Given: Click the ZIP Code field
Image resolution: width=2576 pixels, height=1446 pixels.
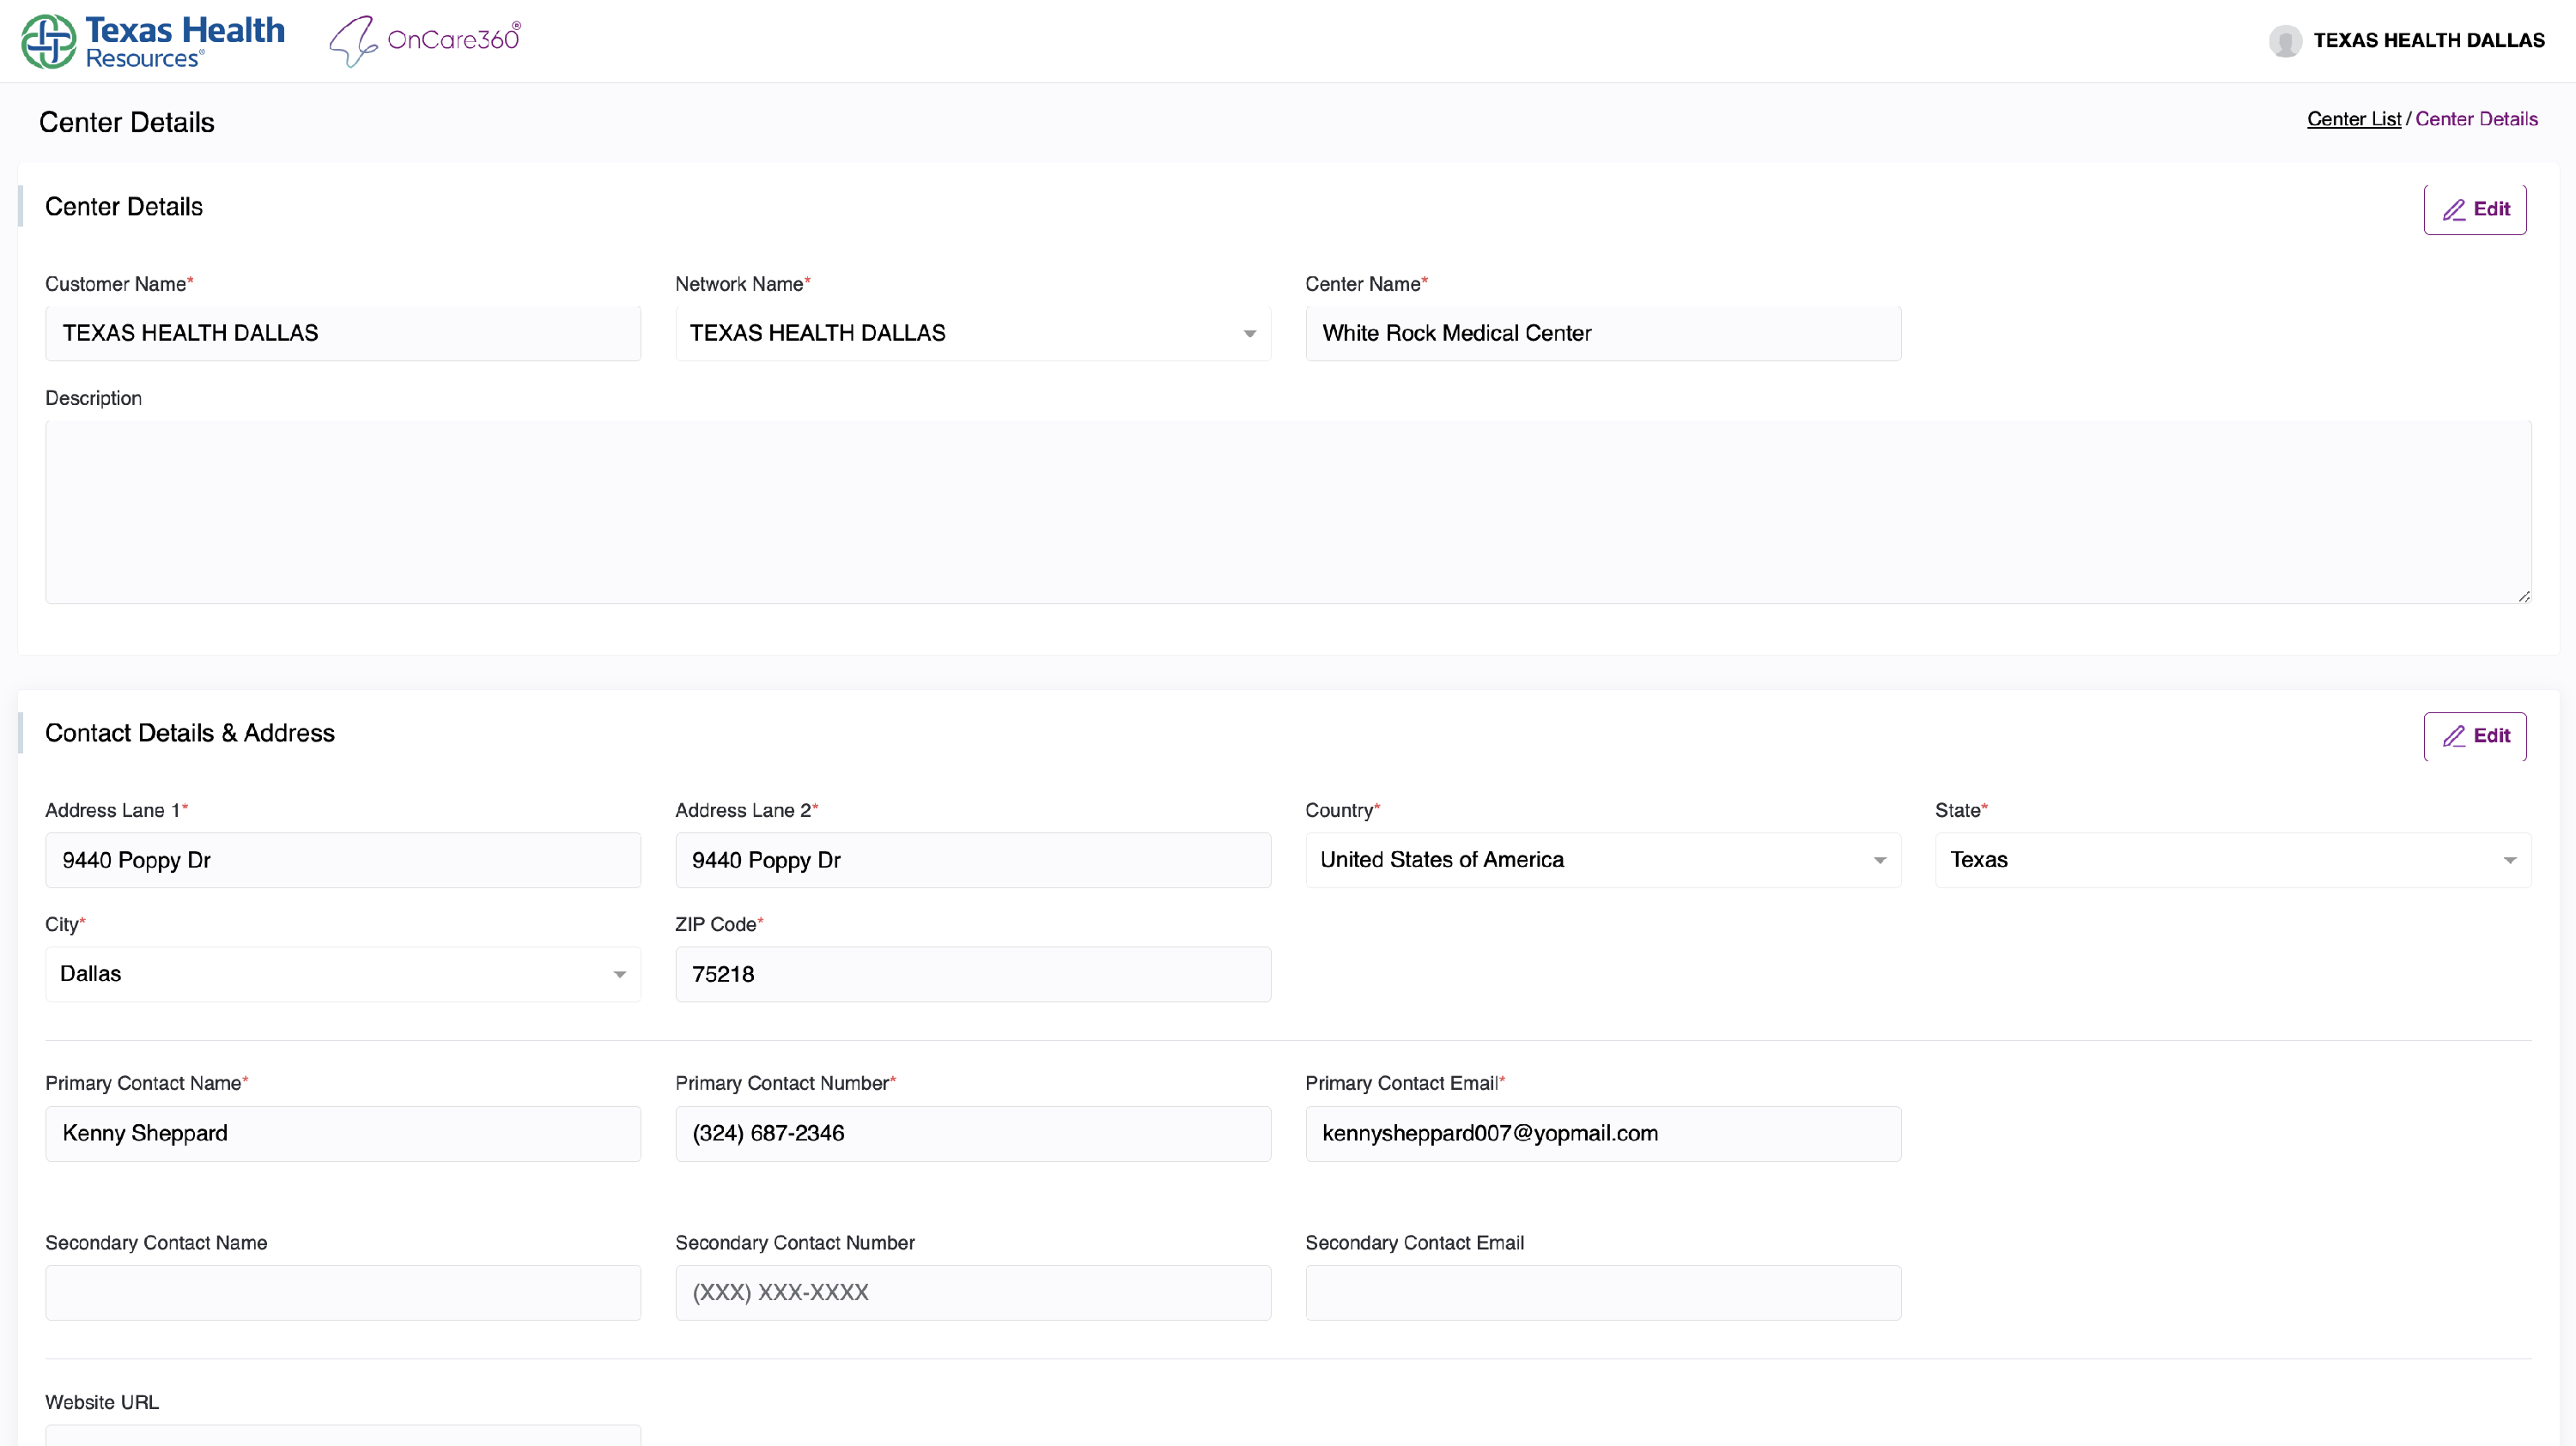Looking at the screenshot, I should pos(972,974).
